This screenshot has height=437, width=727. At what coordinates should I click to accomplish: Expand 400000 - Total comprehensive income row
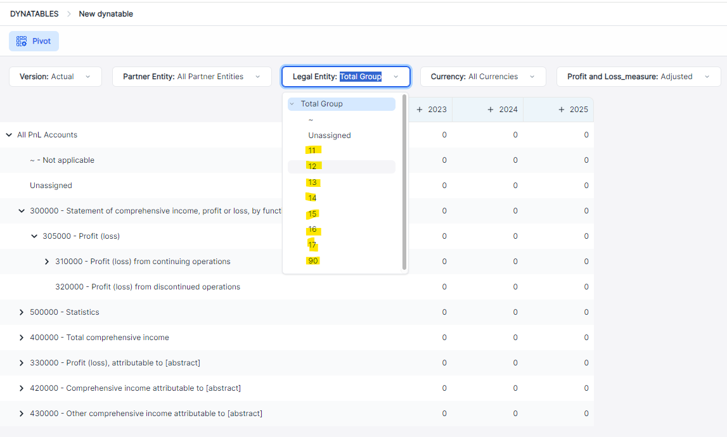point(22,338)
